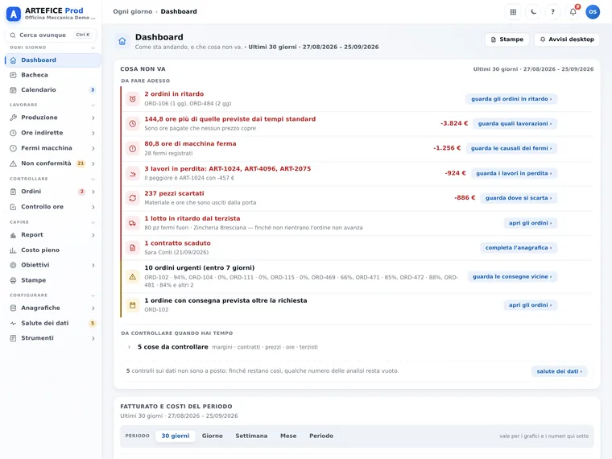Select the 30 giorni period tab
This screenshot has width=612, height=459.
[x=176, y=436]
